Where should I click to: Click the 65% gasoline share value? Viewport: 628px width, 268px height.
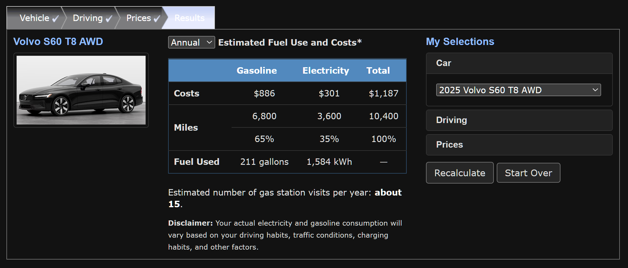(x=264, y=139)
